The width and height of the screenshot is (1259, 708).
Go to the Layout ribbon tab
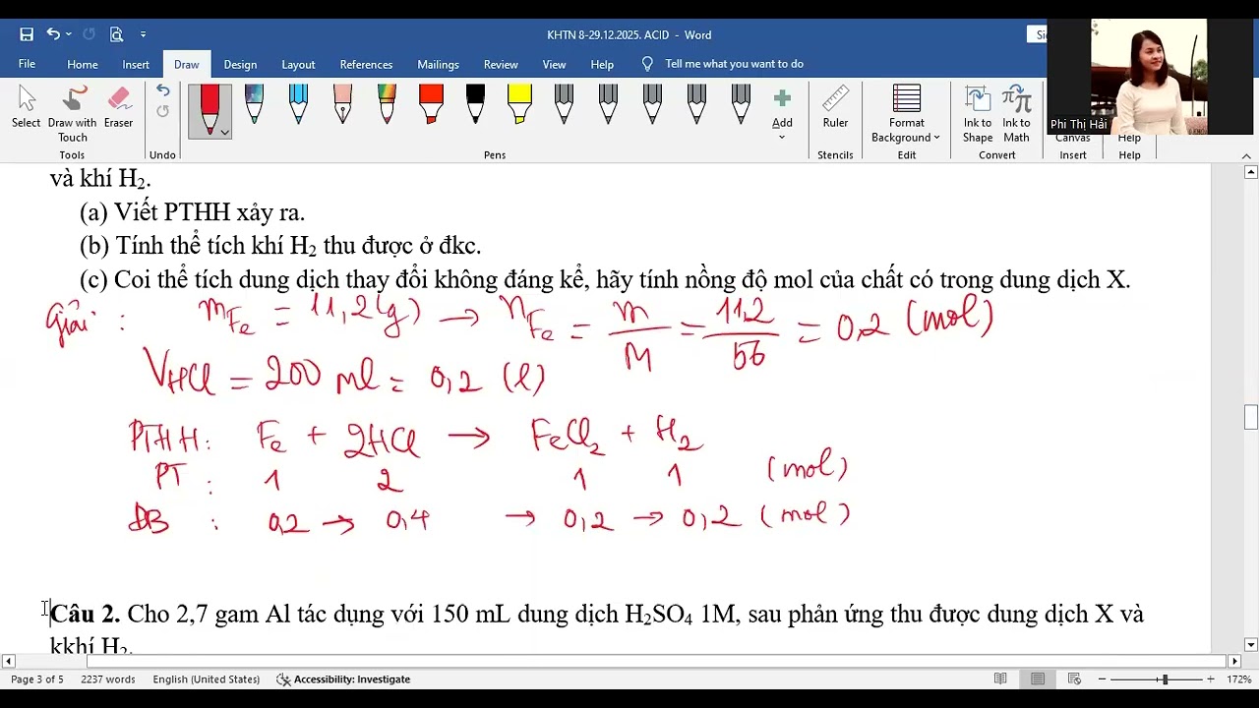tap(298, 64)
